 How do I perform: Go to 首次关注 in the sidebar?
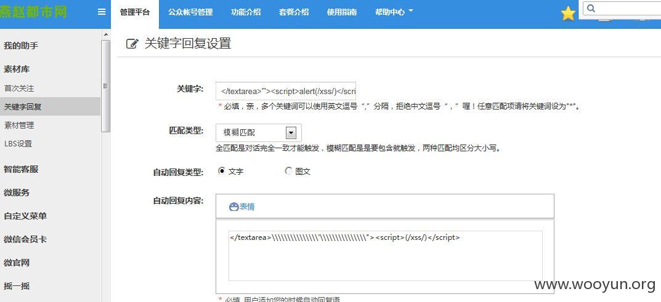coord(19,89)
